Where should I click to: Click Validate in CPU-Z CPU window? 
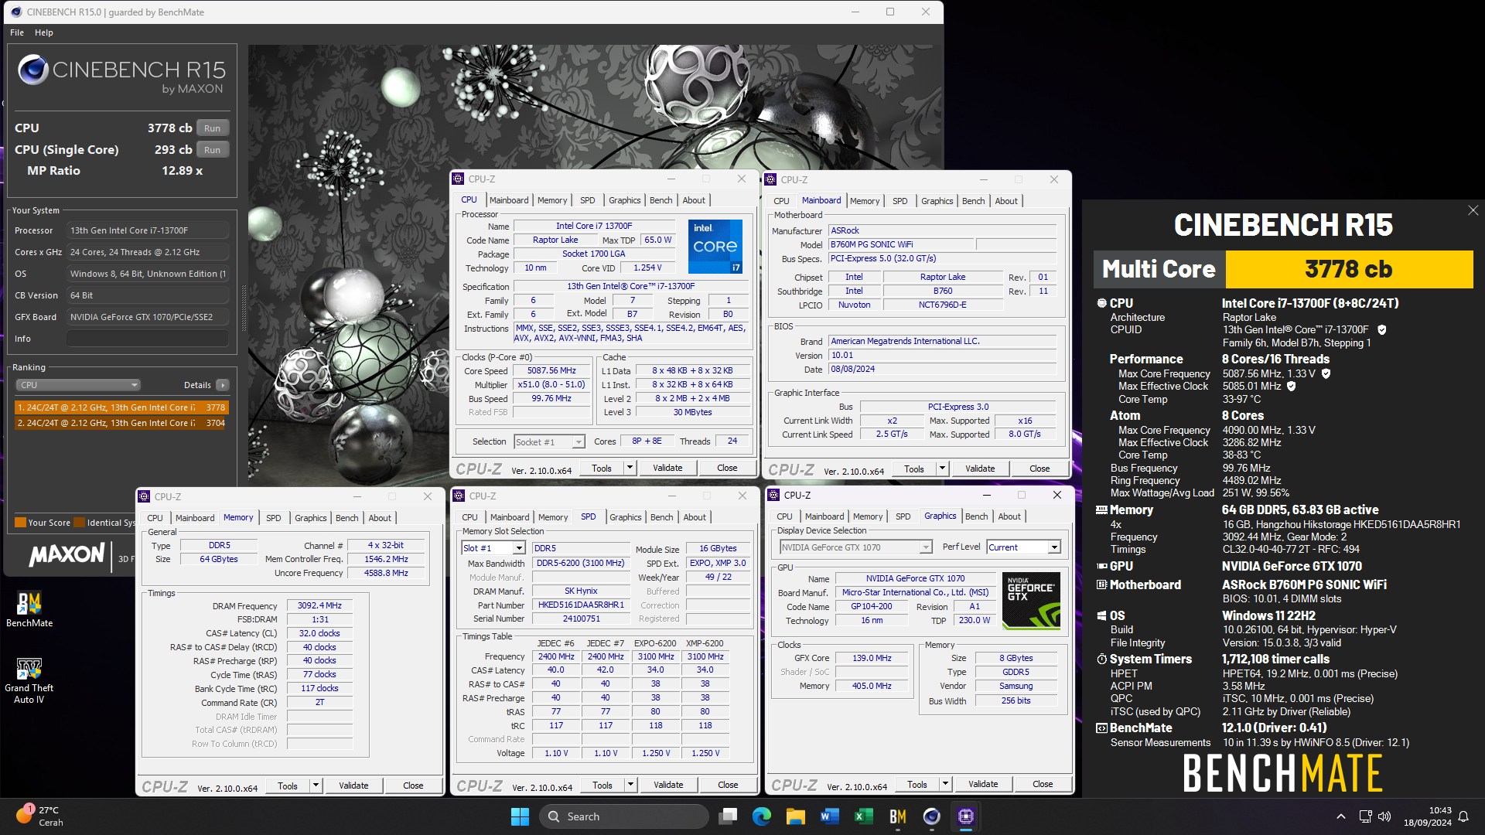click(667, 468)
